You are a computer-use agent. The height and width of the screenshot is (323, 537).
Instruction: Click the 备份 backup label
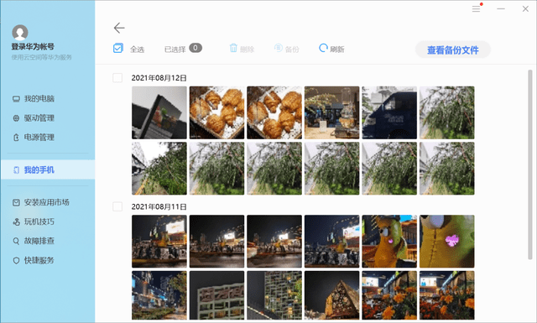[292, 49]
